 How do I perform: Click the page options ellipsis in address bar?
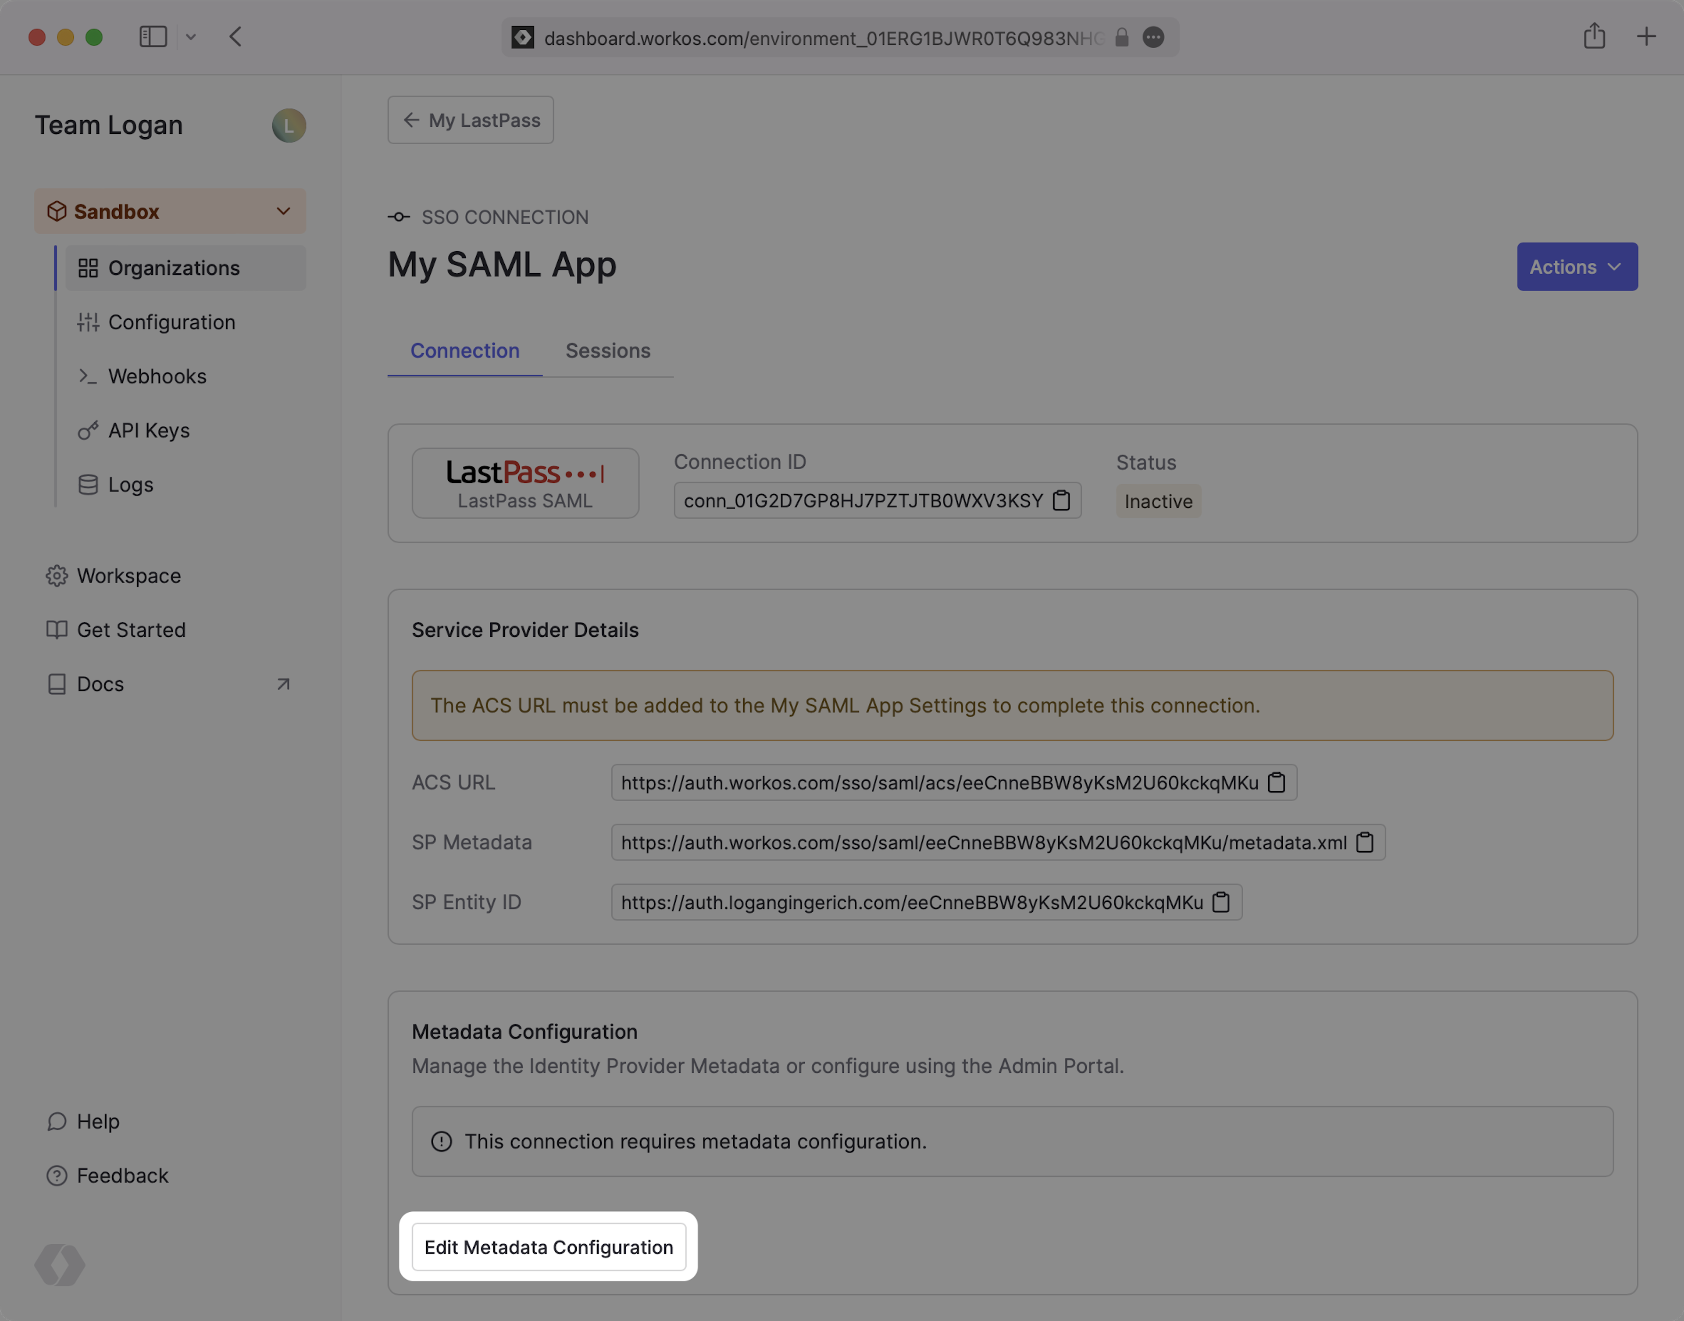(x=1153, y=37)
